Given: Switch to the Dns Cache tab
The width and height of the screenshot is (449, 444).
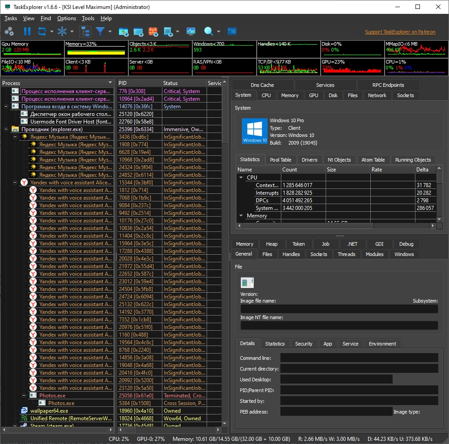Looking at the screenshot, I should coord(262,85).
